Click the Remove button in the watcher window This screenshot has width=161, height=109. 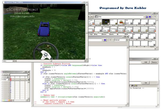[x=154, y=62]
